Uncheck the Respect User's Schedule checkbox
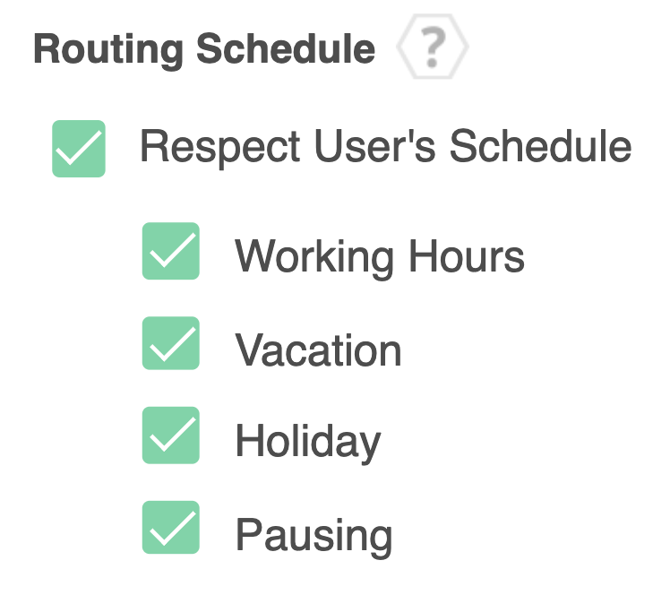Screen dimensions: 670x595 pos(79,149)
